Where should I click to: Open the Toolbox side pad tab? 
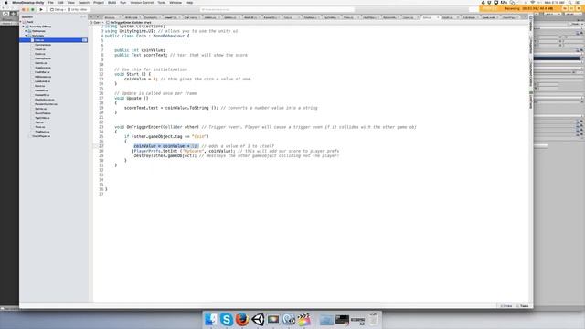click(x=531, y=25)
